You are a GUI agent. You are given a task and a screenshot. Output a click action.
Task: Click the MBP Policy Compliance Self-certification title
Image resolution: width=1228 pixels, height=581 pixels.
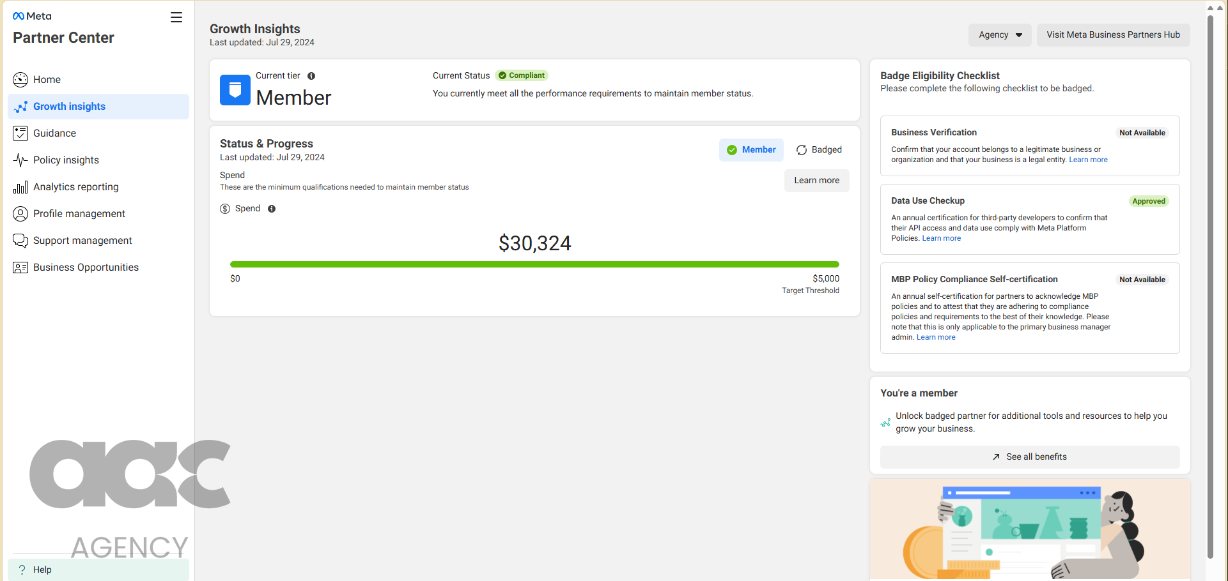point(974,279)
